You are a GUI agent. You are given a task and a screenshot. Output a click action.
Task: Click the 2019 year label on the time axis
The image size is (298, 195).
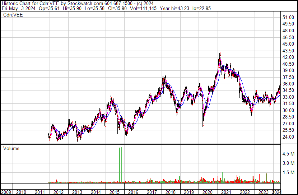[188, 192]
